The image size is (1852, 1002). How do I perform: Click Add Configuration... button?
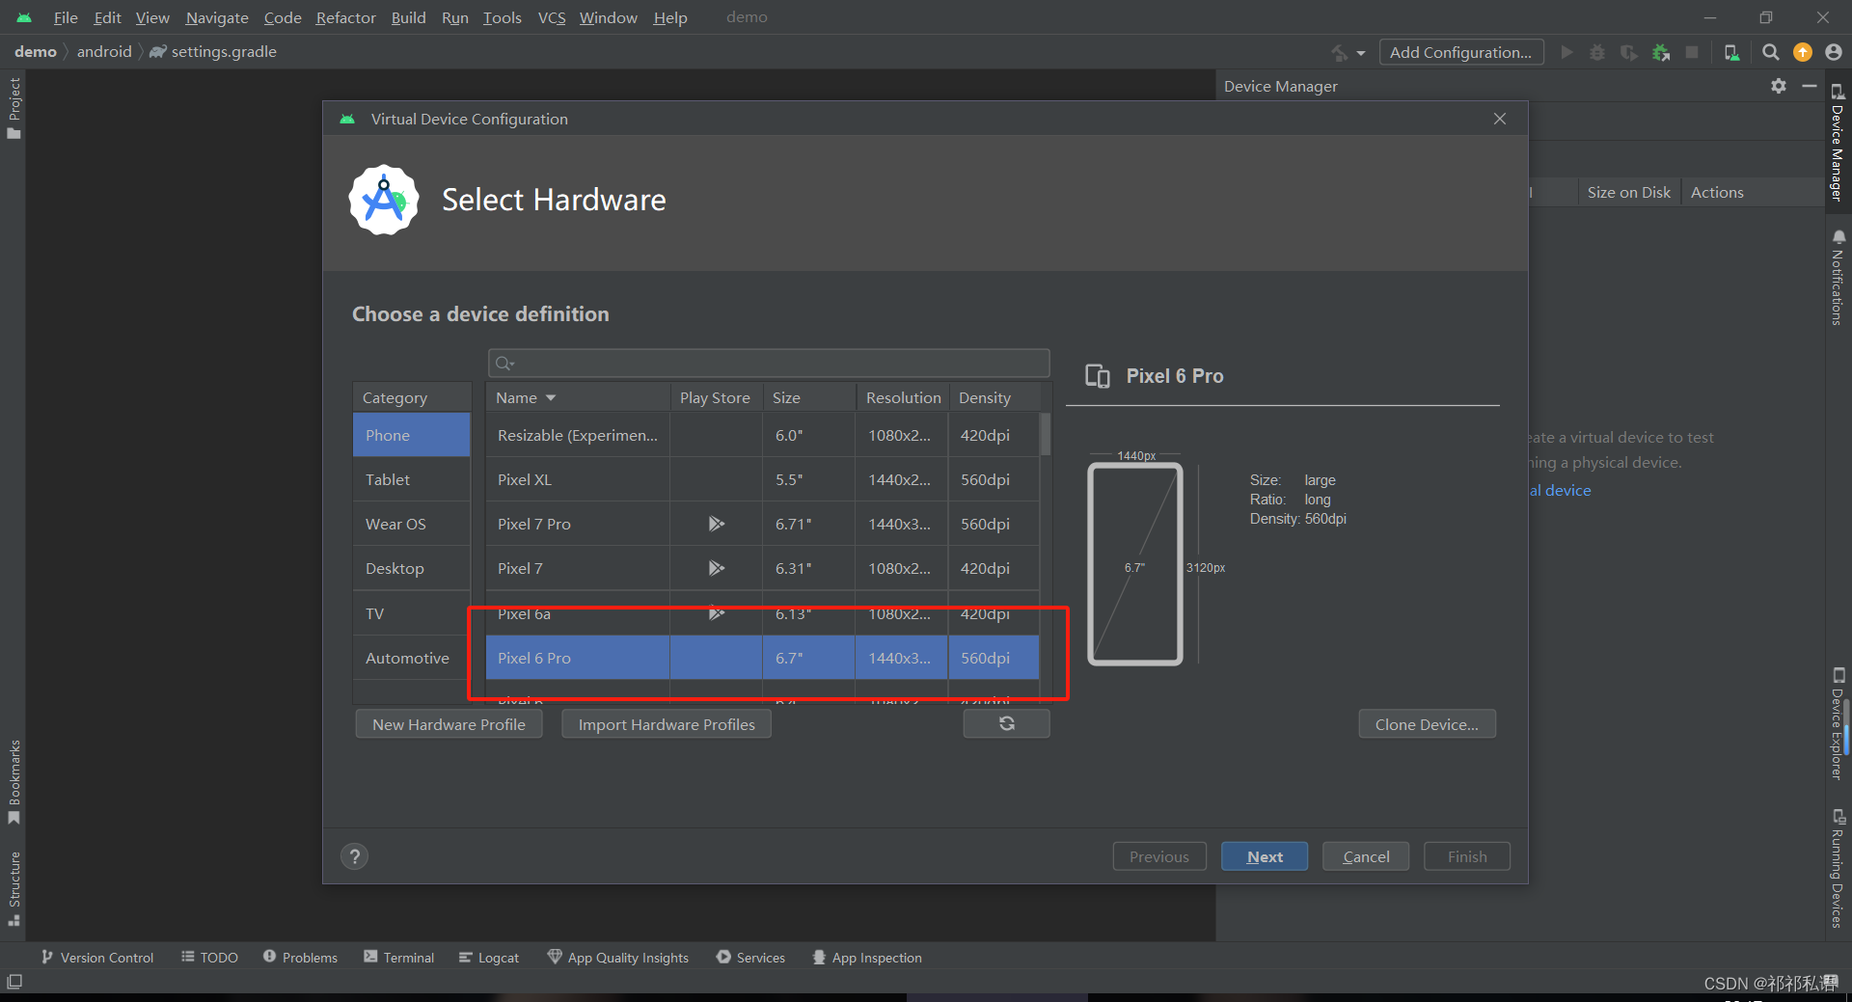1460,52
